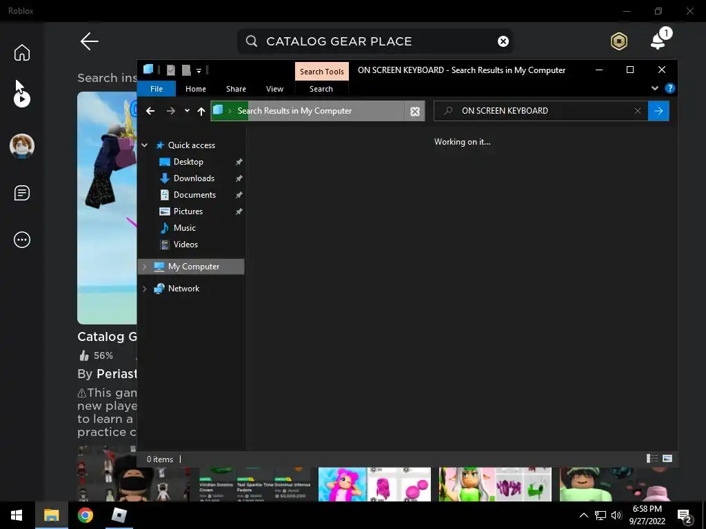The height and width of the screenshot is (529, 706).
Task: Switch to Home ribbon tab
Action: pyautogui.click(x=195, y=89)
